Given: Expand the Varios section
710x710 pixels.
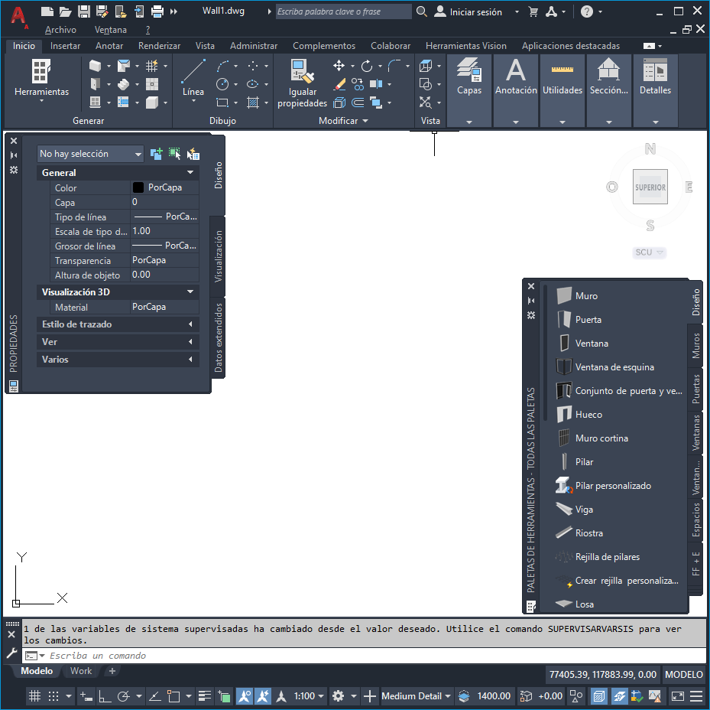Looking at the screenshot, I should (190, 359).
